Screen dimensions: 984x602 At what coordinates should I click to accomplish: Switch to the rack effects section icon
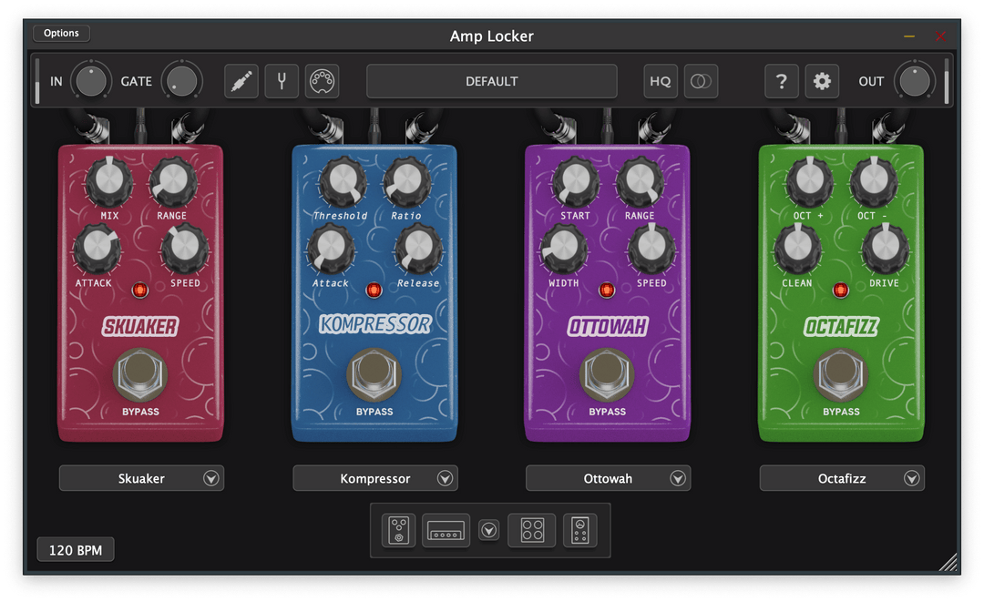pos(579,530)
